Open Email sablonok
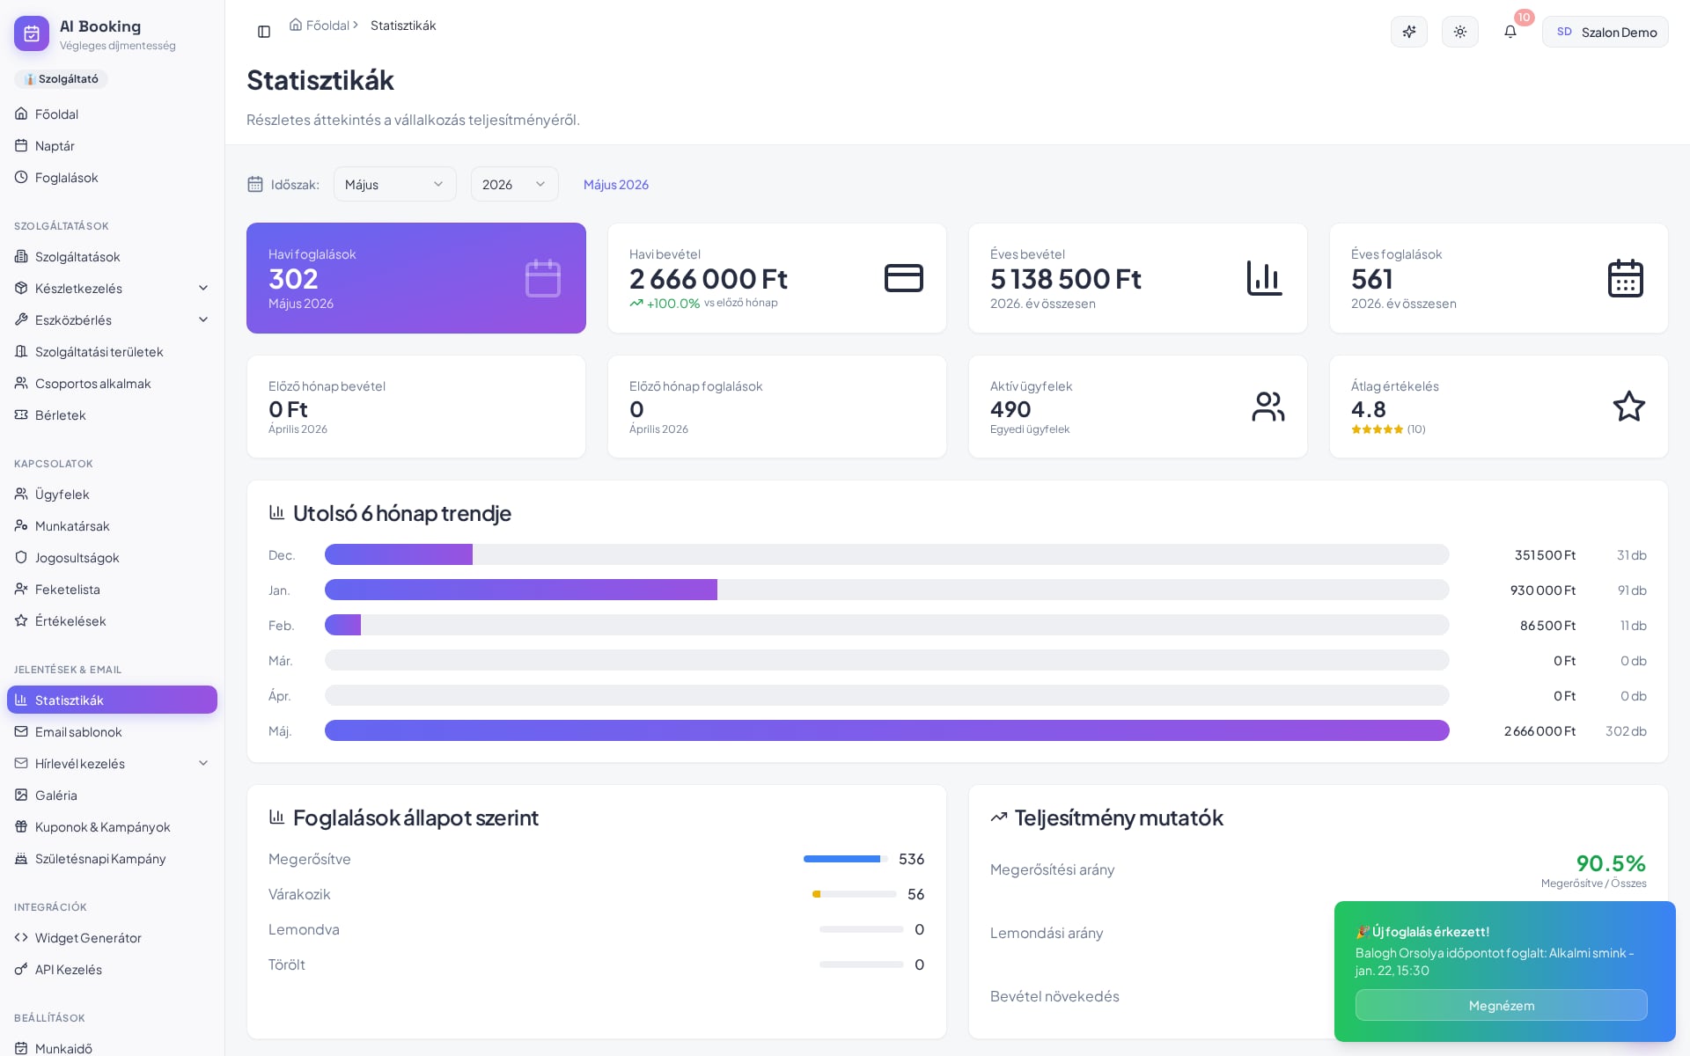The image size is (1690, 1056). pos(112,731)
